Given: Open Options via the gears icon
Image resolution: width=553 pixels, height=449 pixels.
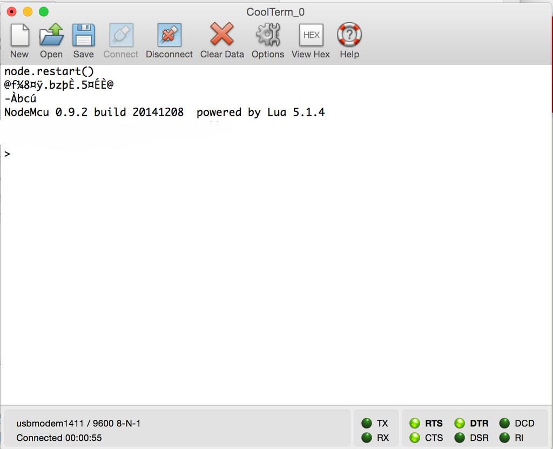Looking at the screenshot, I should click(x=268, y=35).
